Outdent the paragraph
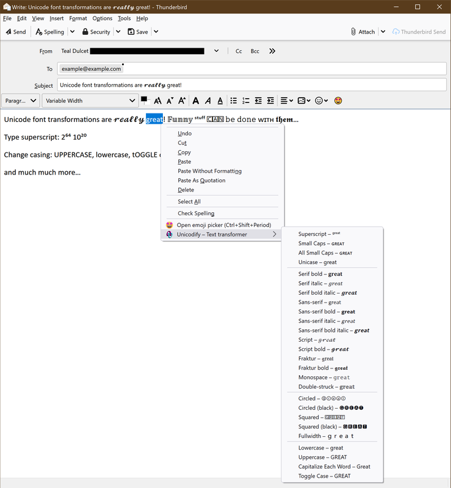Image resolution: width=451 pixels, height=488 pixels. (x=258, y=101)
